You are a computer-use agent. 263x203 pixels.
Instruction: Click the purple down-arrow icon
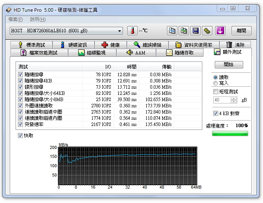pos(221,31)
